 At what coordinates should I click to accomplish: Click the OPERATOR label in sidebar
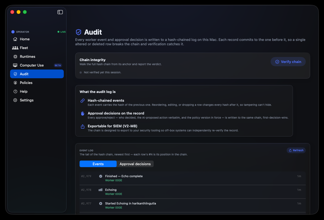click(x=23, y=32)
